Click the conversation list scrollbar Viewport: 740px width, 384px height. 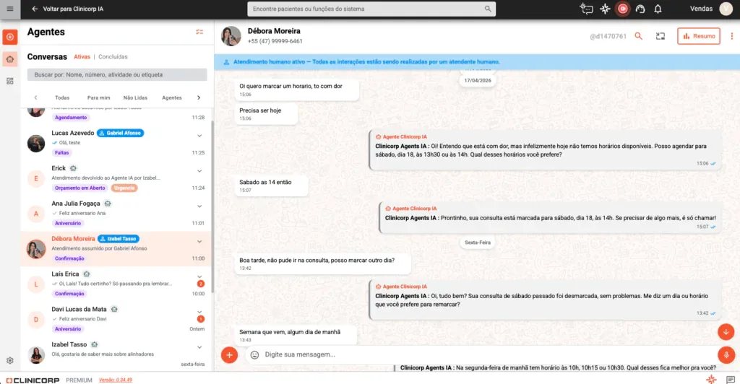click(212, 206)
